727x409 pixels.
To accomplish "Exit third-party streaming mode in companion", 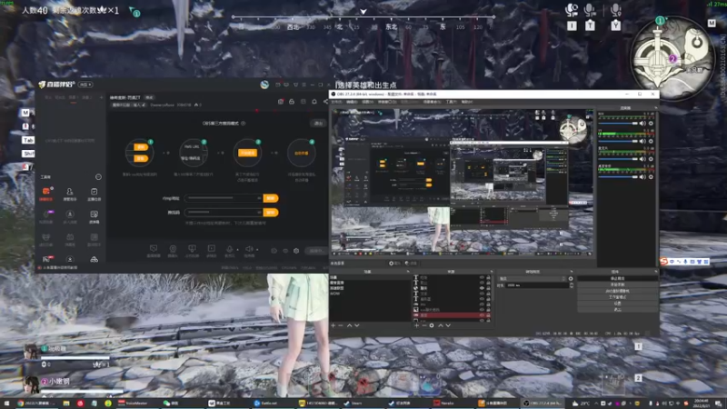I will tap(318, 124).
